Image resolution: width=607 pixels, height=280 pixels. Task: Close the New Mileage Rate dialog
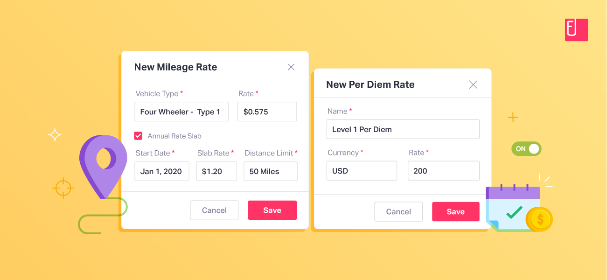(x=291, y=67)
